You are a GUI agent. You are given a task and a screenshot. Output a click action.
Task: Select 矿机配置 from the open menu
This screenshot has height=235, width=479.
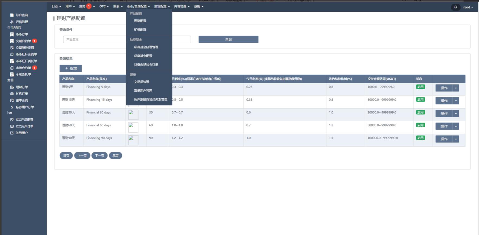[140, 30]
